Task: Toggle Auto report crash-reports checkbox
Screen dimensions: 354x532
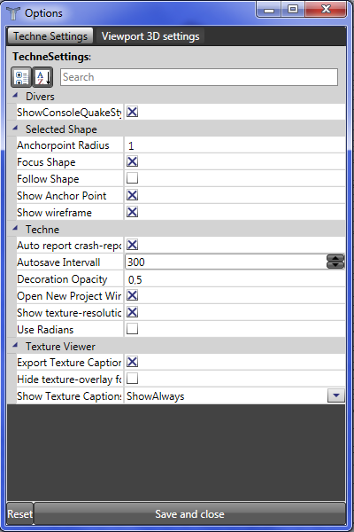Action: pyautogui.click(x=132, y=245)
